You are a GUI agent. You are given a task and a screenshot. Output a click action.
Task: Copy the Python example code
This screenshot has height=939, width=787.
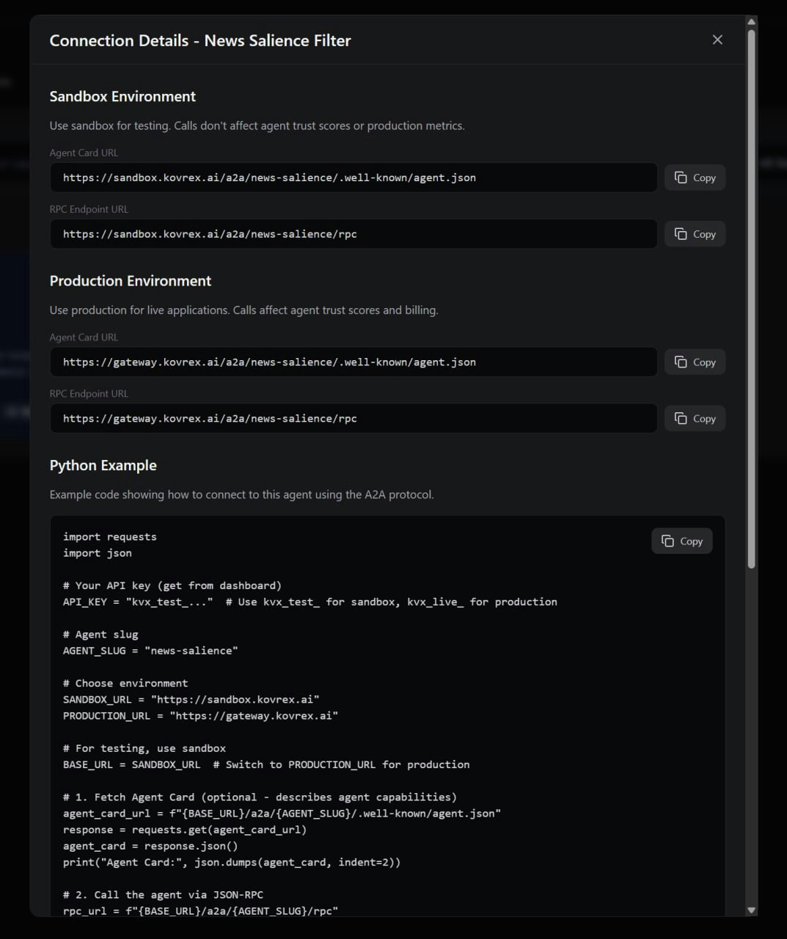click(x=681, y=541)
